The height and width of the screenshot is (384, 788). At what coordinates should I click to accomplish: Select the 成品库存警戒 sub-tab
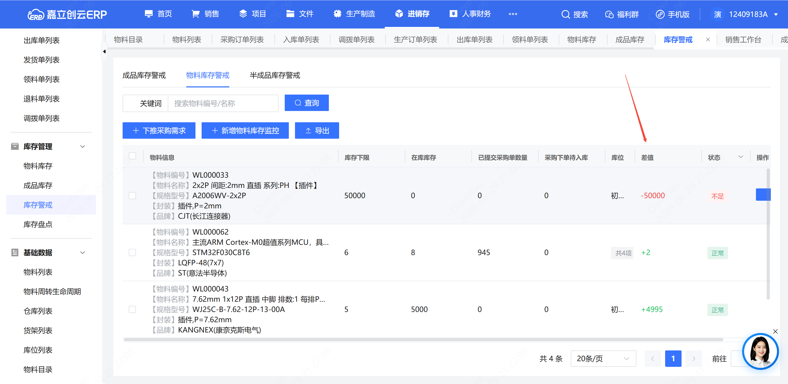click(144, 76)
